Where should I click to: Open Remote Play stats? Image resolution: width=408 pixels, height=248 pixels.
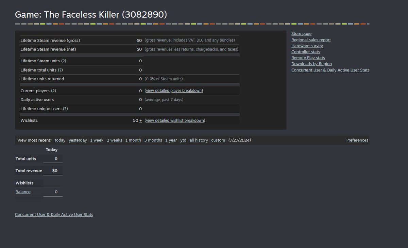coord(308,58)
